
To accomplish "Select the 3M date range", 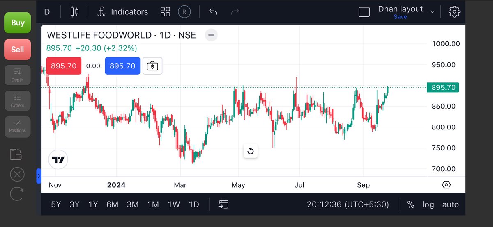I will point(132,204).
